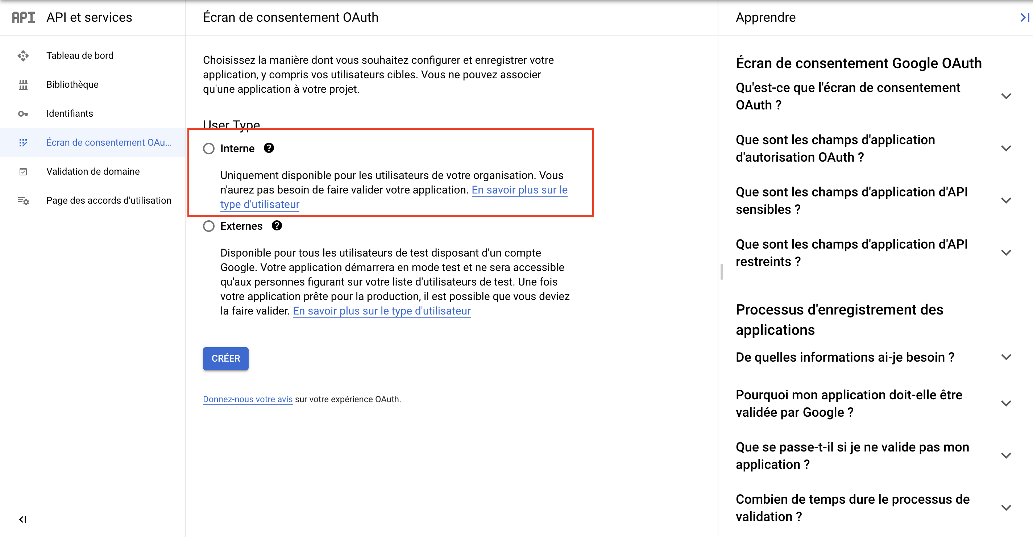Image resolution: width=1033 pixels, height=537 pixels.
Task: Select the Externes user type radio button
Action: click(x=208, y=226)
